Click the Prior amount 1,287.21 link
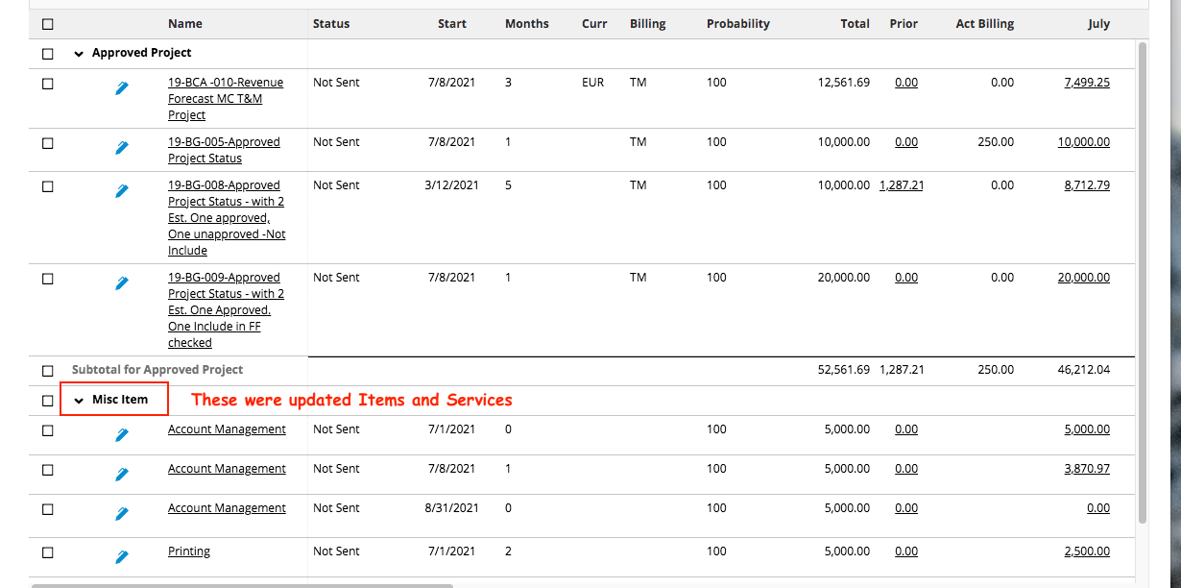The image size is (1181, 588). (902, 185)
